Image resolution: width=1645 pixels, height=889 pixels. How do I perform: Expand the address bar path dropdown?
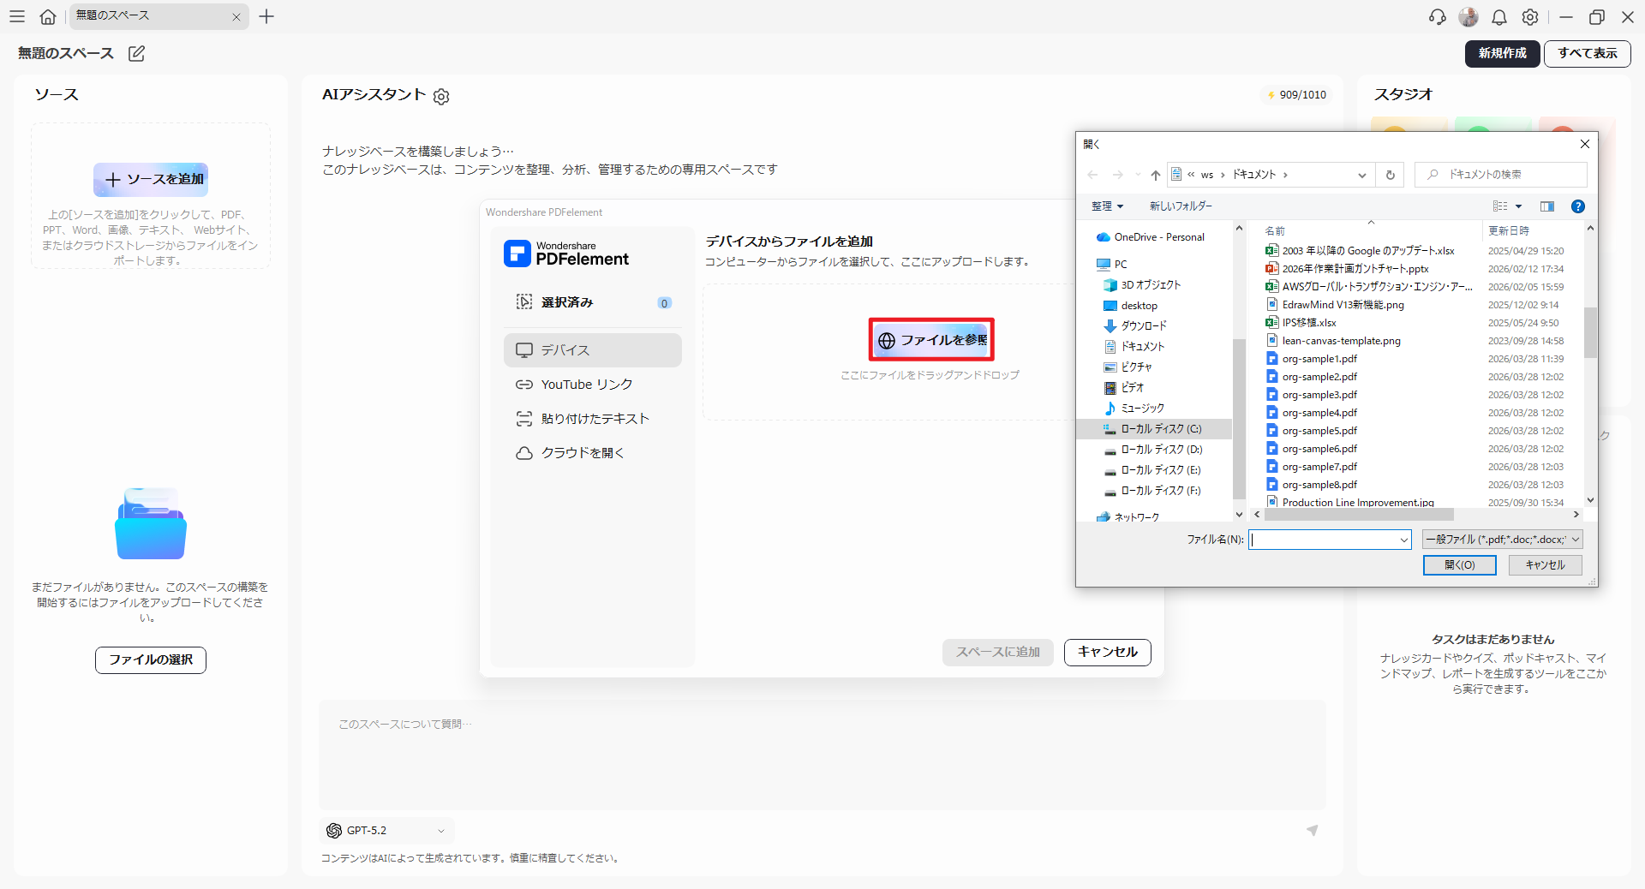[1361, 175]
